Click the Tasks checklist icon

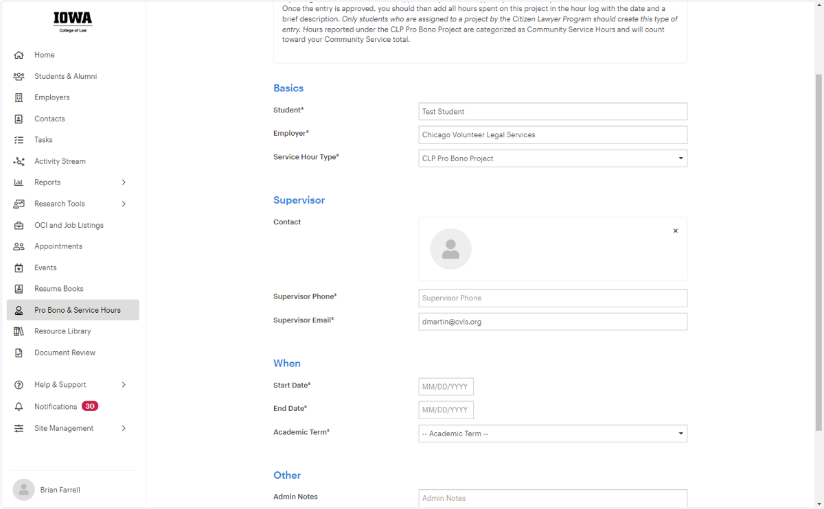pyautogui.click(x=19, y=140)
